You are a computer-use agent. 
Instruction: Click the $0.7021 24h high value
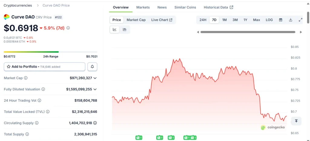pos(92,56)
